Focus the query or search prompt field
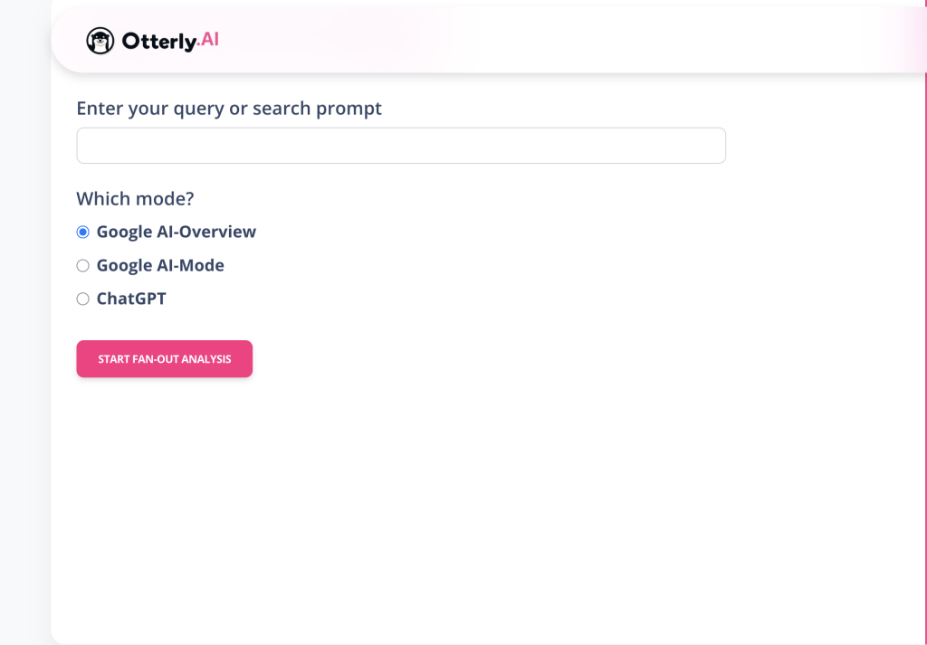927x645 pixels. 400,146
